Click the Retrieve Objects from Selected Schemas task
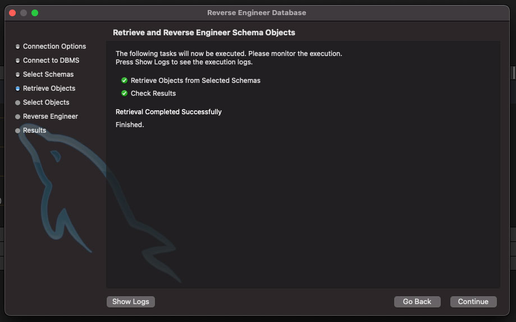 pyautogui.click(x=195, y=81)
